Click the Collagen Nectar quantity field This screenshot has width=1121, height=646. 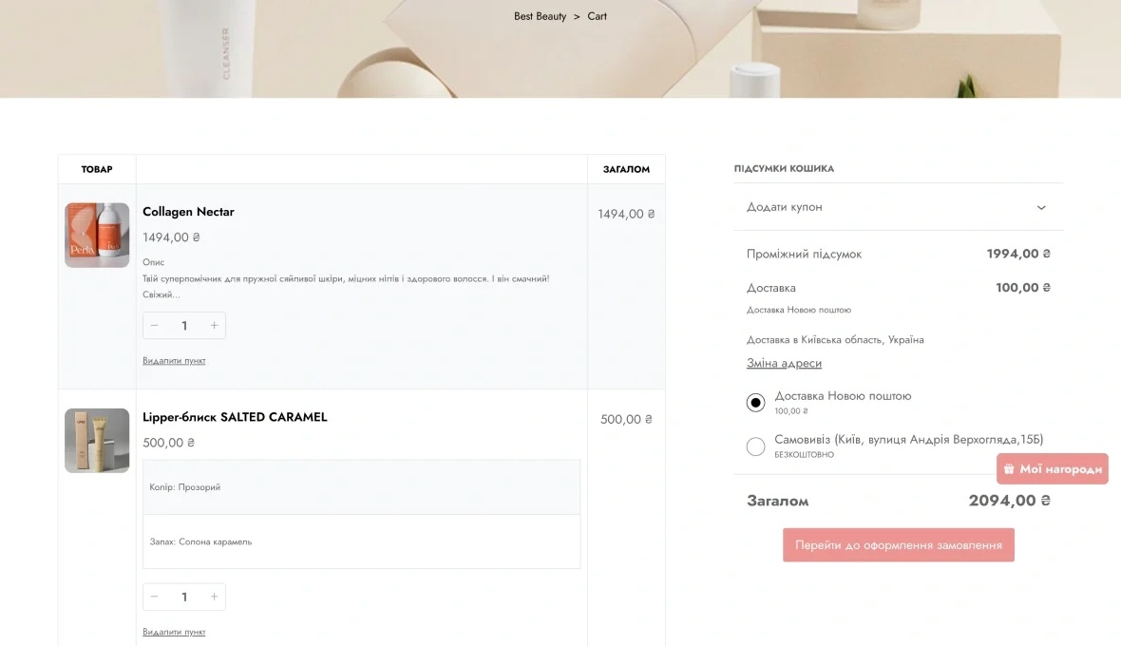point(184,326)
